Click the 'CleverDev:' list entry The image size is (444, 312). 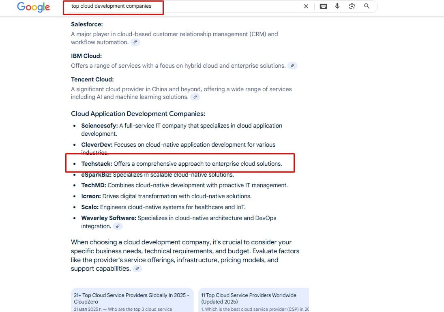(178, 149)
